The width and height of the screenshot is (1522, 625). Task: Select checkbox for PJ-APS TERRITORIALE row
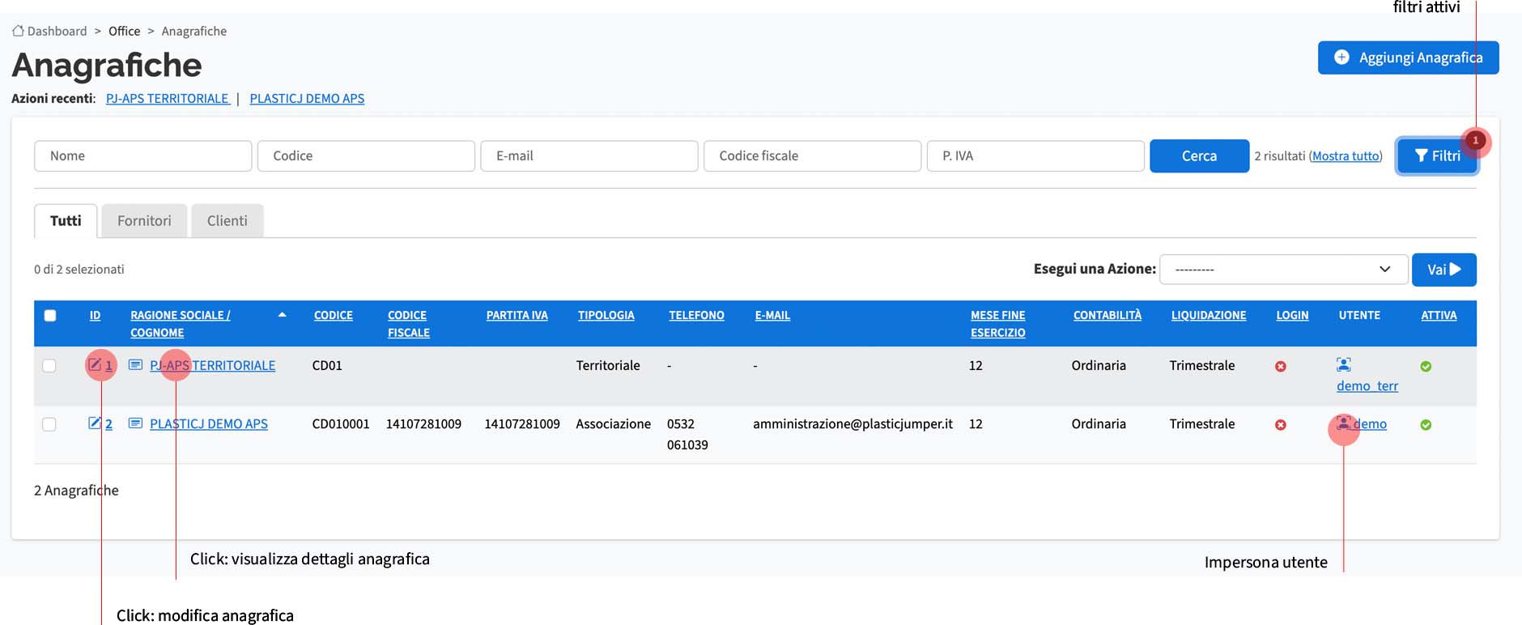pyautogui.click(x=49, y=366)
